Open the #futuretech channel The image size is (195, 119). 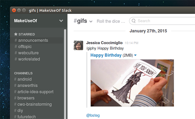25,117
